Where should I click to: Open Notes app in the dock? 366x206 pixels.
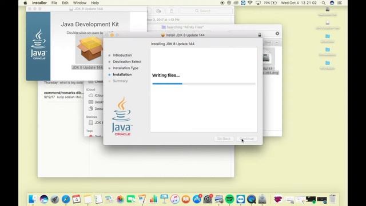coord(87,199)
